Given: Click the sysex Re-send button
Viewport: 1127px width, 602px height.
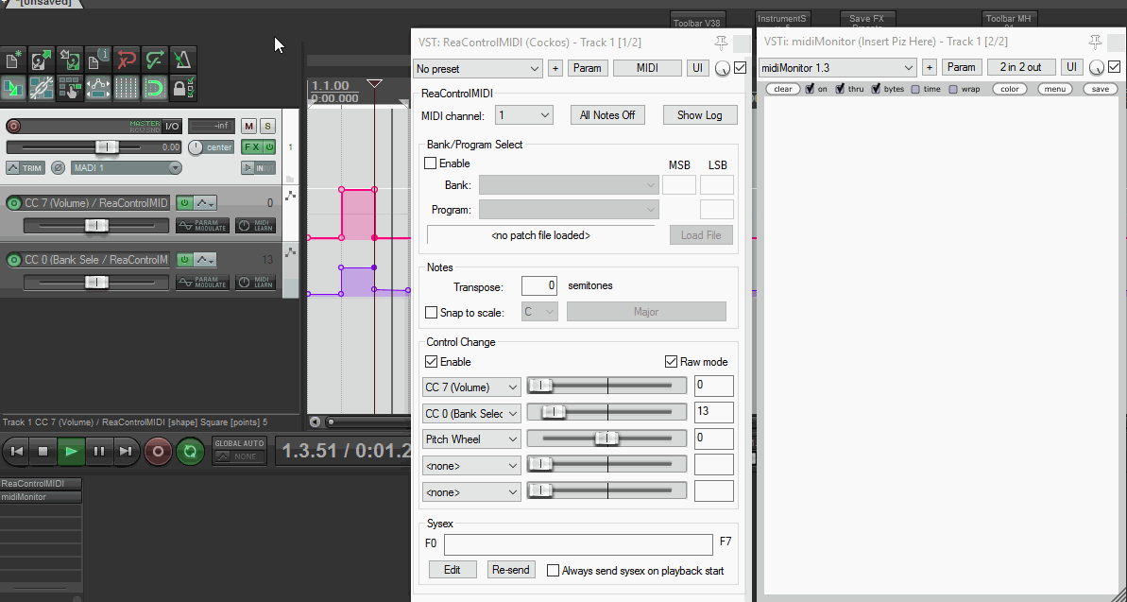Looking at the screenshot, I should tap(511, 570).
